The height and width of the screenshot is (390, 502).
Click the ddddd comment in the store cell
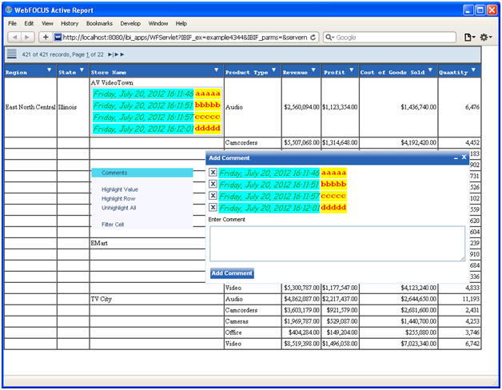(208, 129)
